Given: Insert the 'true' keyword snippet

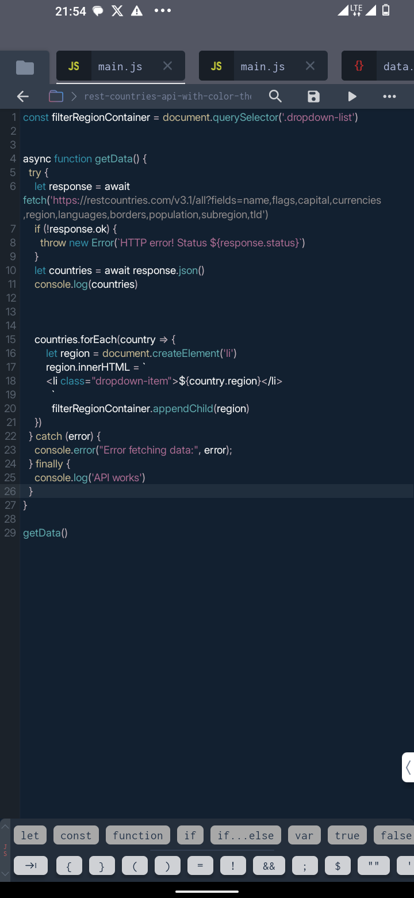Looking at the screenshot, I should [x=347, y=835].
